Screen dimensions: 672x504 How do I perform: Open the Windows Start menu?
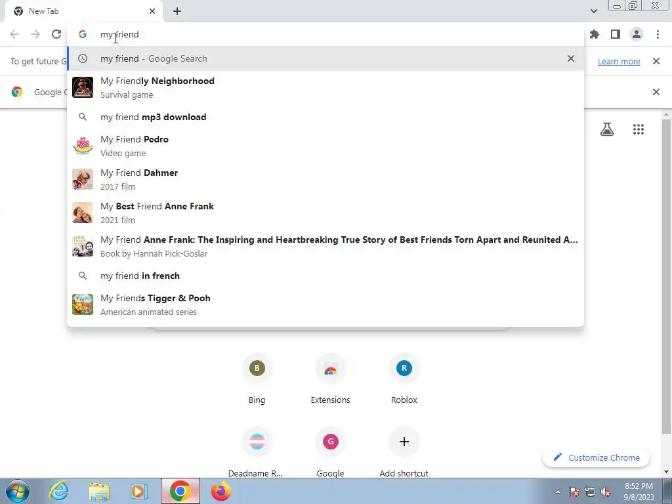coord(17,491)
